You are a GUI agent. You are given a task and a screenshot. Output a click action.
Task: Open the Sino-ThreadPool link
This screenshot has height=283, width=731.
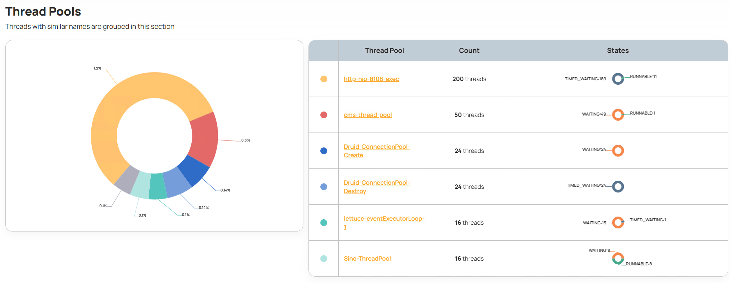367,259
